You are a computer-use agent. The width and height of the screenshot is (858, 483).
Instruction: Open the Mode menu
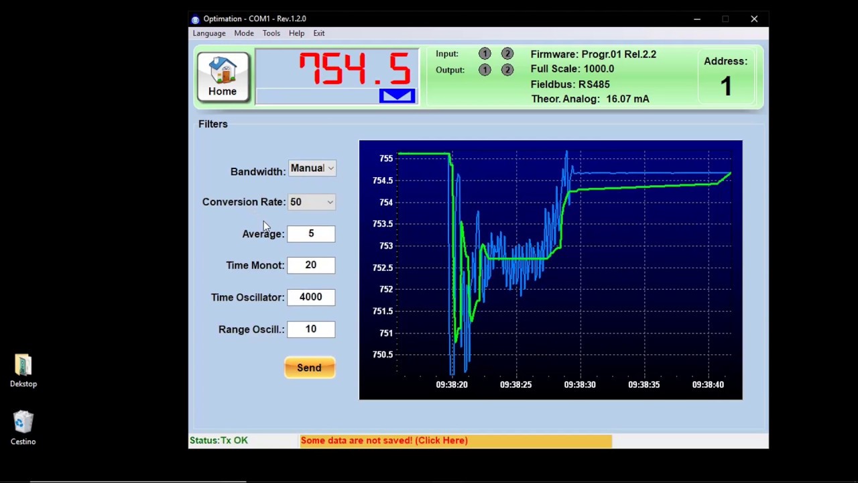coord(244,33)
